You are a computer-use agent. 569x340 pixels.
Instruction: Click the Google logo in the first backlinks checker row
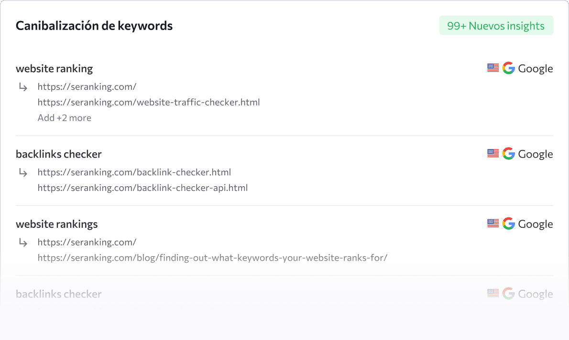tap(508, 153)
